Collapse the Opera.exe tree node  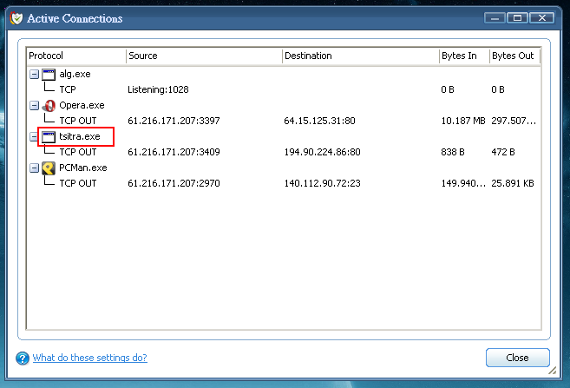tap(34, 106)
